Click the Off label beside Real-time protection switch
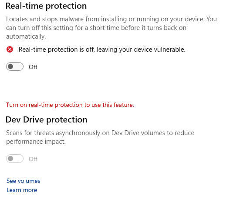 33,67
